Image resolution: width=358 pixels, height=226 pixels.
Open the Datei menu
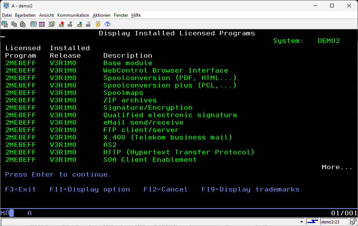[x=7, y=15]
